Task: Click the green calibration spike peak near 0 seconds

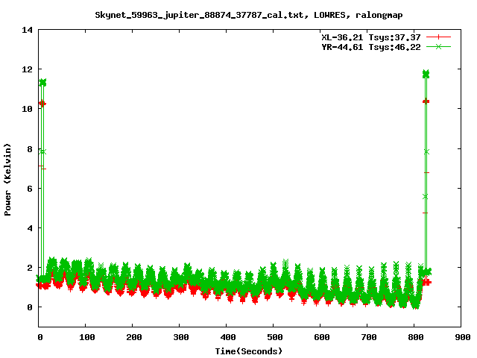Action: [42, 82]
